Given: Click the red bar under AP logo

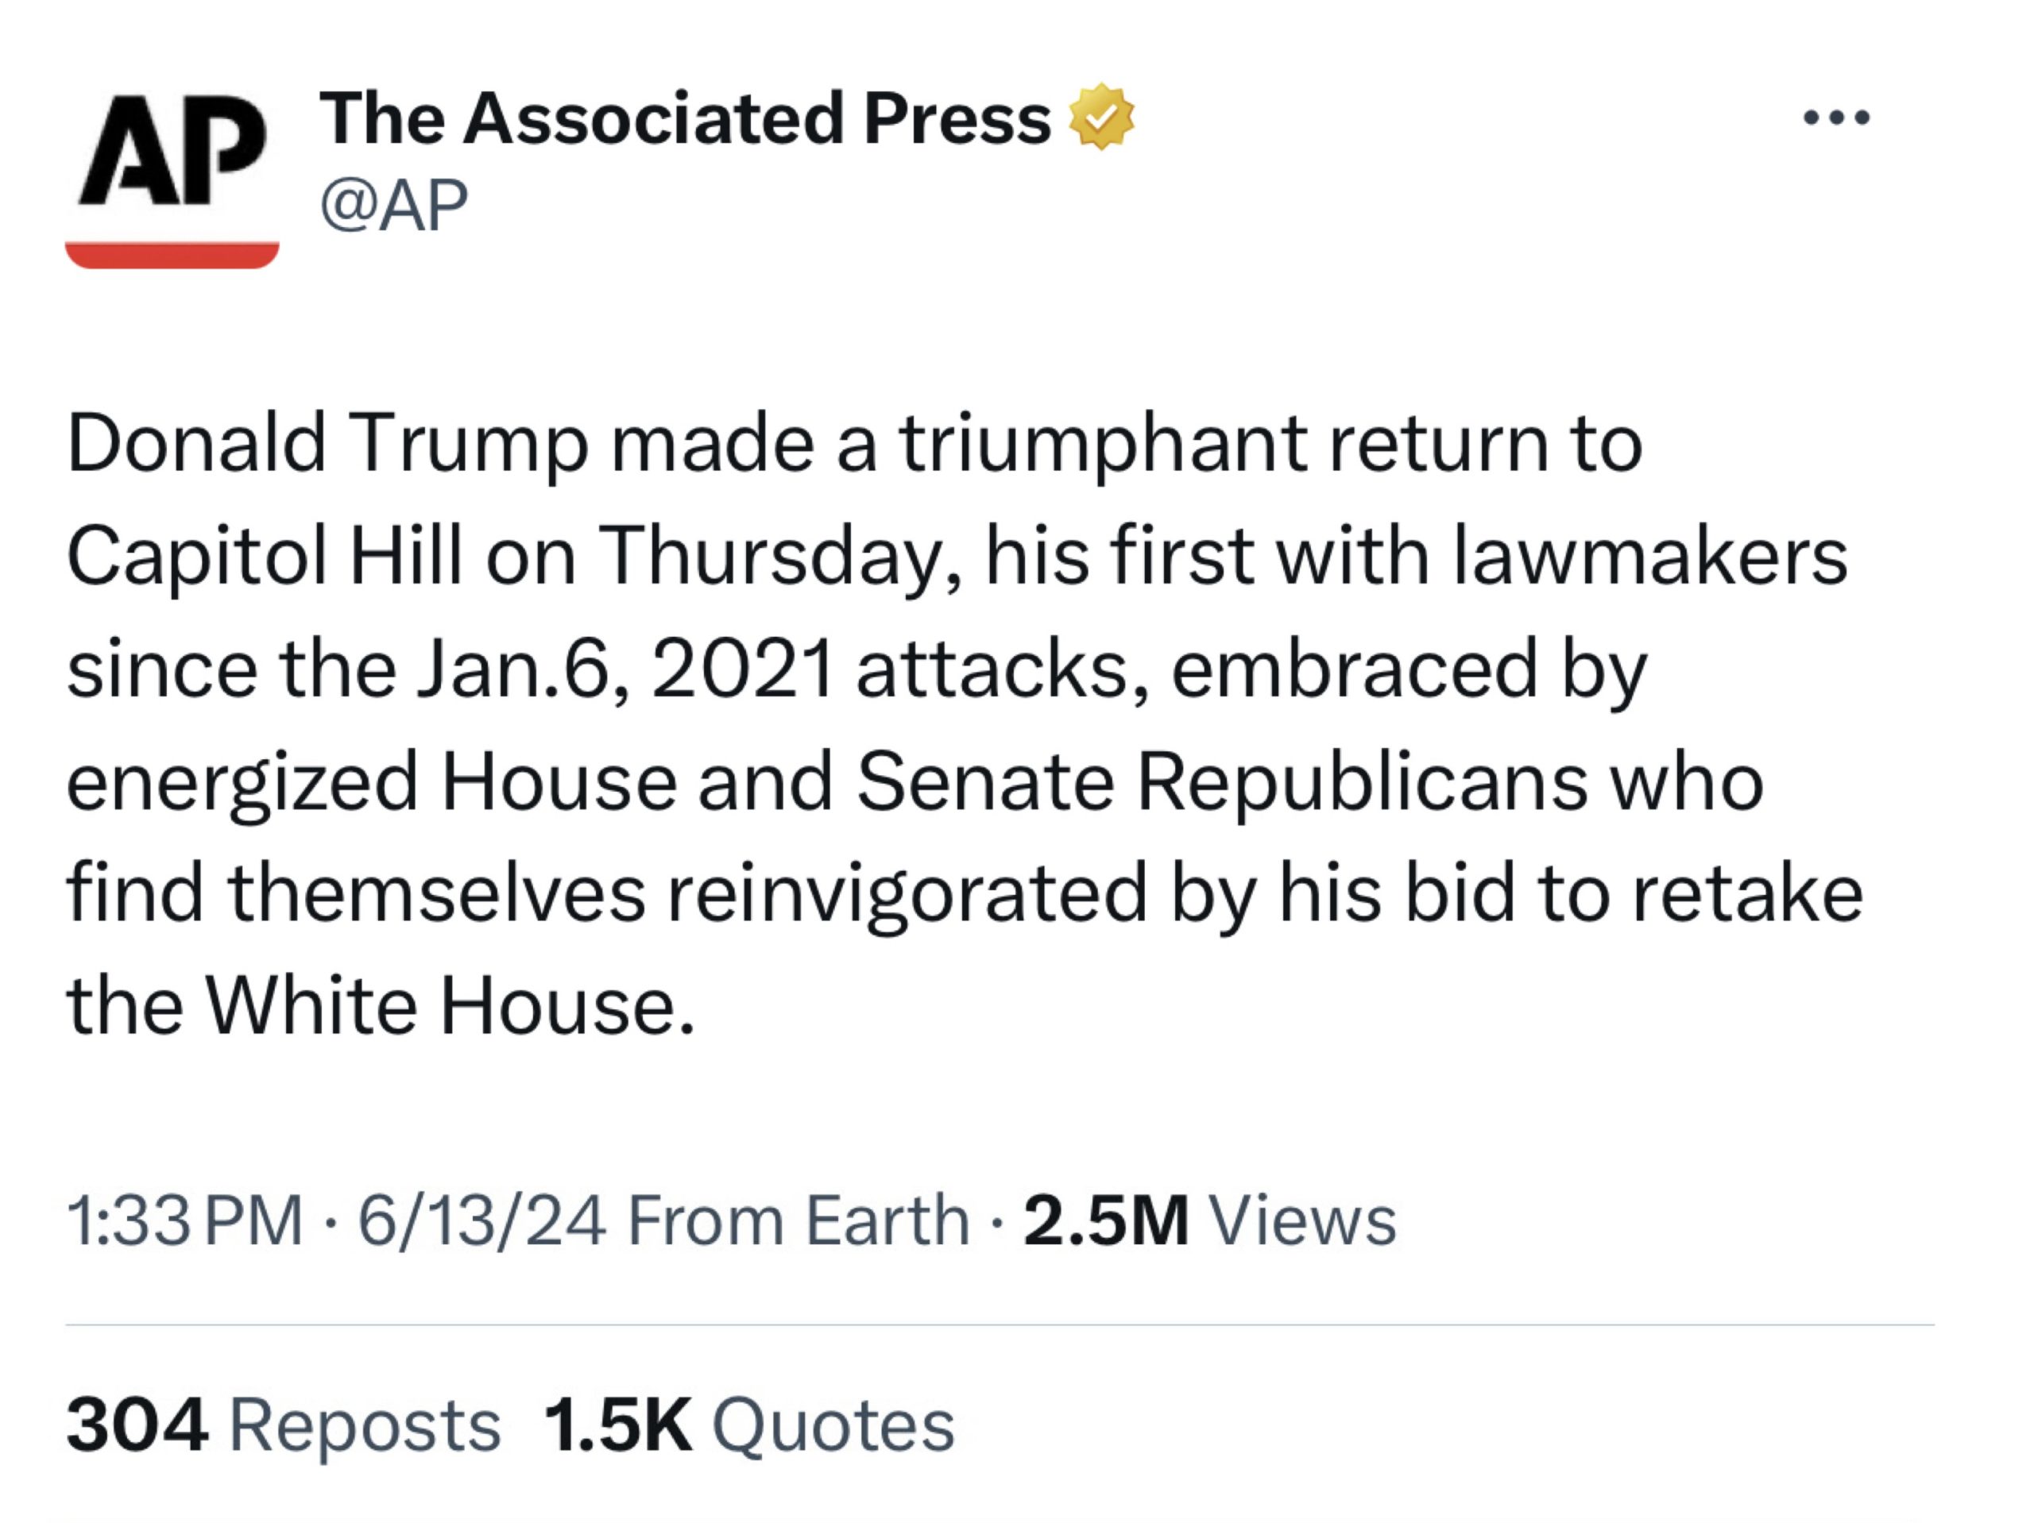Looking at the screenshot, I should 172,255.
